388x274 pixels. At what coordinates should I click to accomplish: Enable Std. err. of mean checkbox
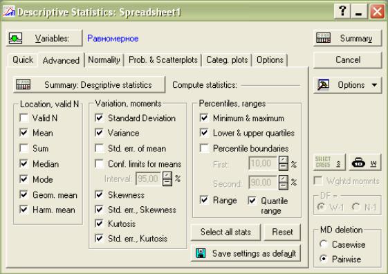(x=99, y=148)
